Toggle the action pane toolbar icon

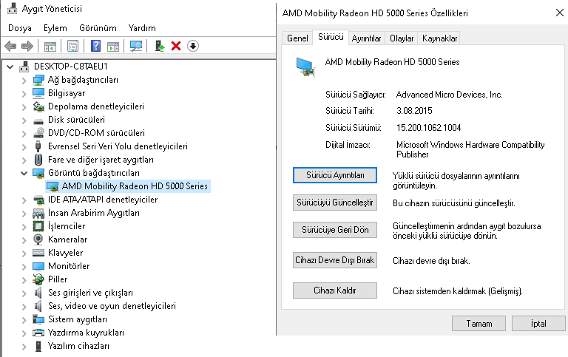[x=113, y=47]
